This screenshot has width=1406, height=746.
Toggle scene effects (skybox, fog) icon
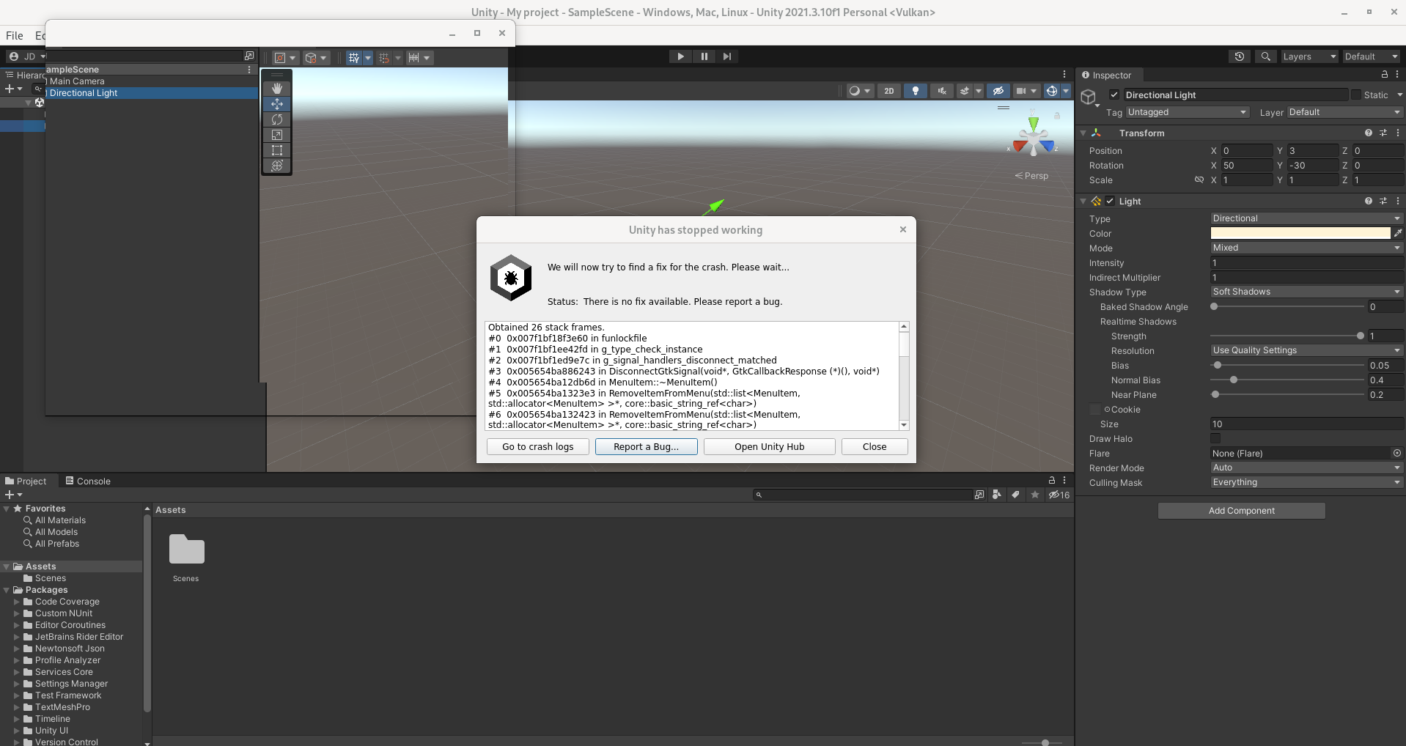tap(965, 91)
